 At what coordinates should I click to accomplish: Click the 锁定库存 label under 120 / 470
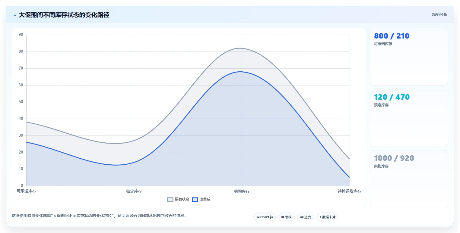pyautogui.click(x=381, y=105)
